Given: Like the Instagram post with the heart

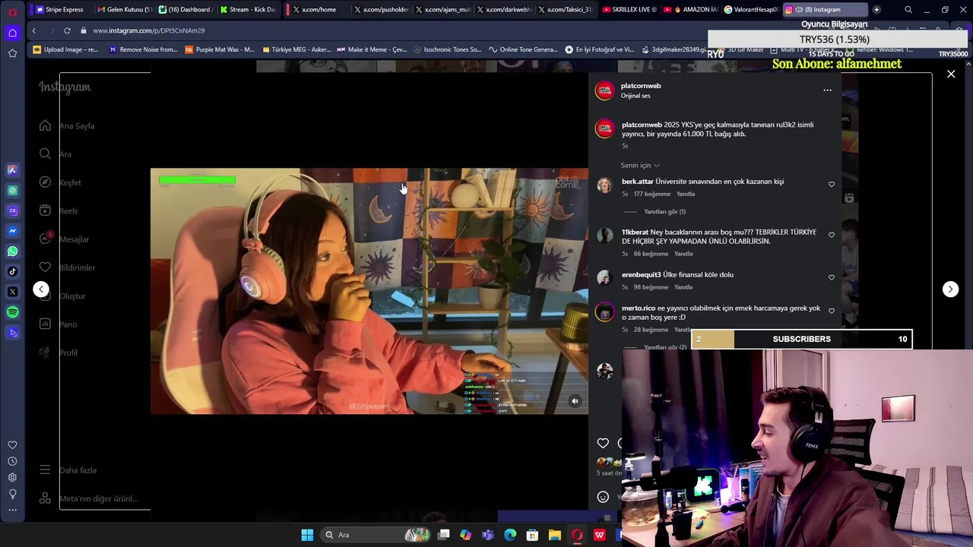Looking at the screenshot, I should 603,443.
